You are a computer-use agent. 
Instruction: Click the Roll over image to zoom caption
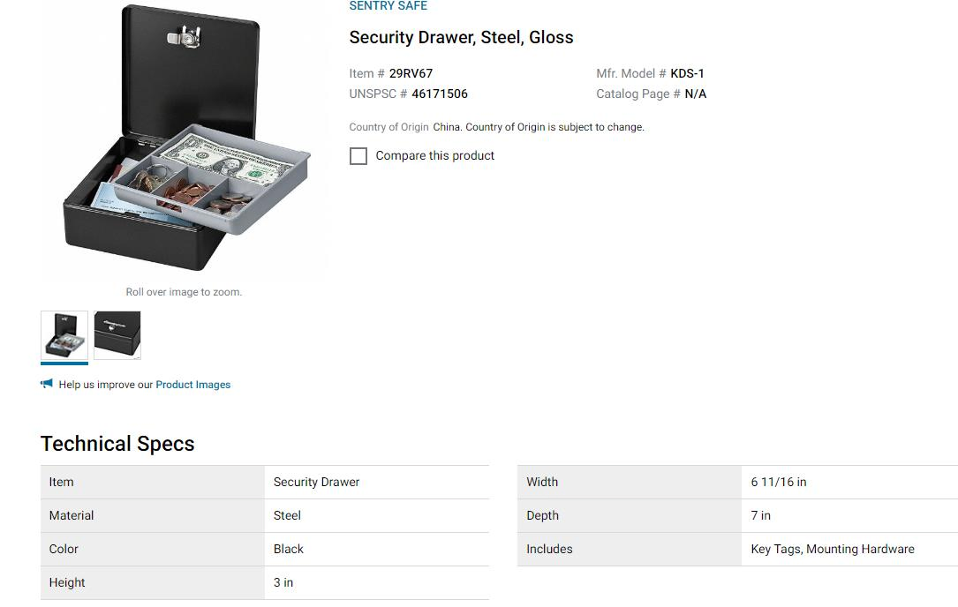184,292
